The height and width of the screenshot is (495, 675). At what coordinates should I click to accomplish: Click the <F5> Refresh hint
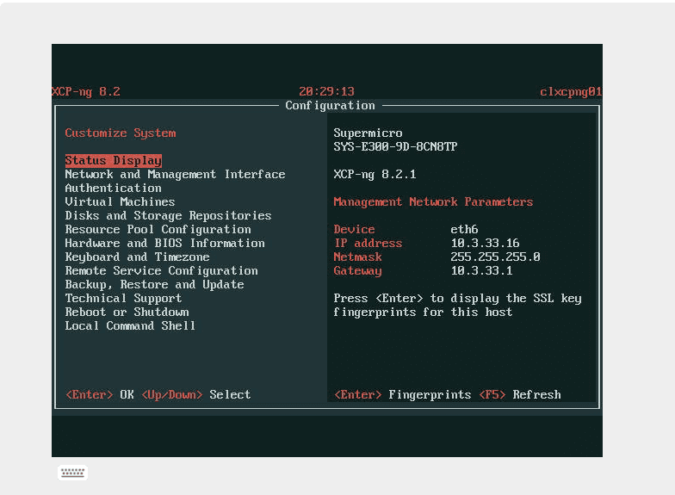[x=520, y=394]
